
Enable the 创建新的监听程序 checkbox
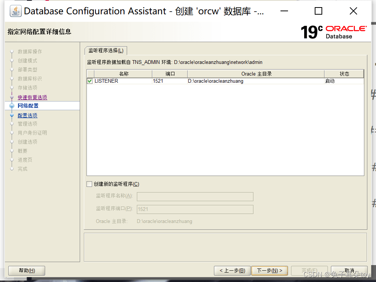click(89, 184)
